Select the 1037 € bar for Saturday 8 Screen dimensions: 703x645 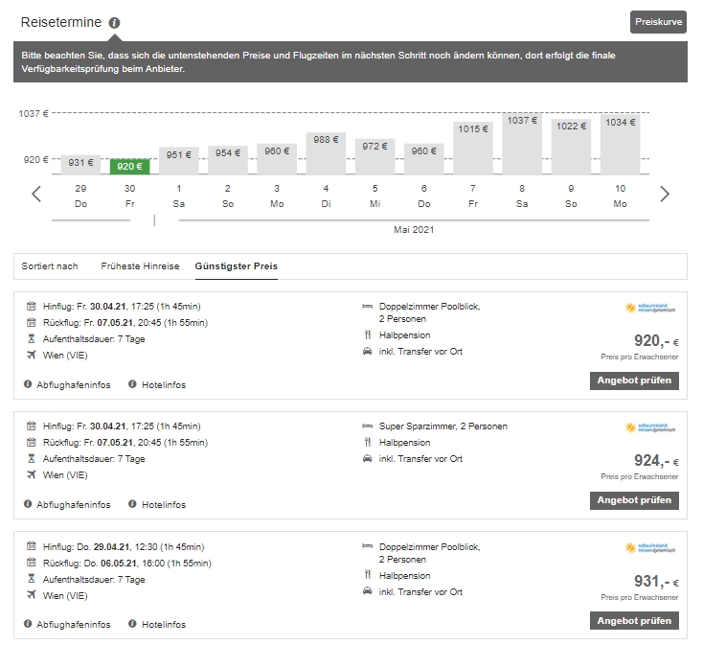pos(522,144)
